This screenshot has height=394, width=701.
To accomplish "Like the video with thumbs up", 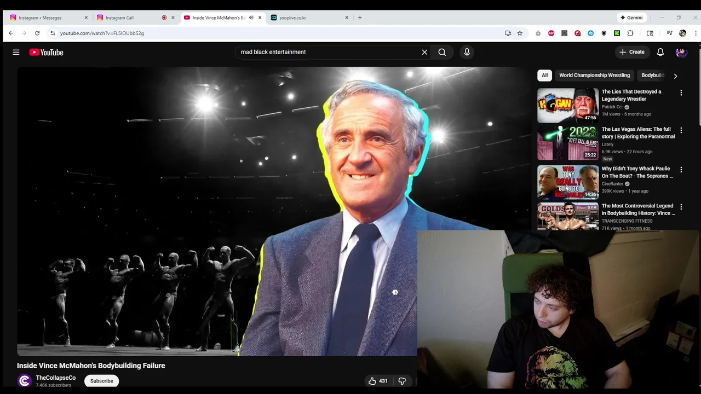I will coord(378,381).
